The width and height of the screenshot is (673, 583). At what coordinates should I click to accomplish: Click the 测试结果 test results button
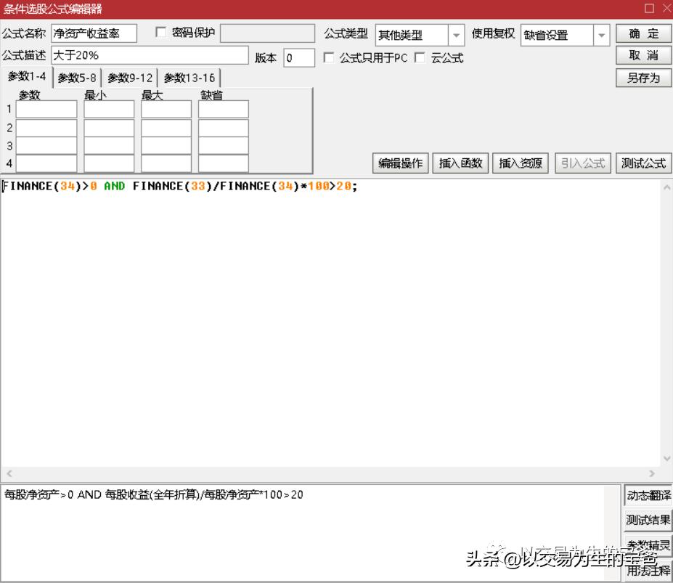tap(648, 521)
